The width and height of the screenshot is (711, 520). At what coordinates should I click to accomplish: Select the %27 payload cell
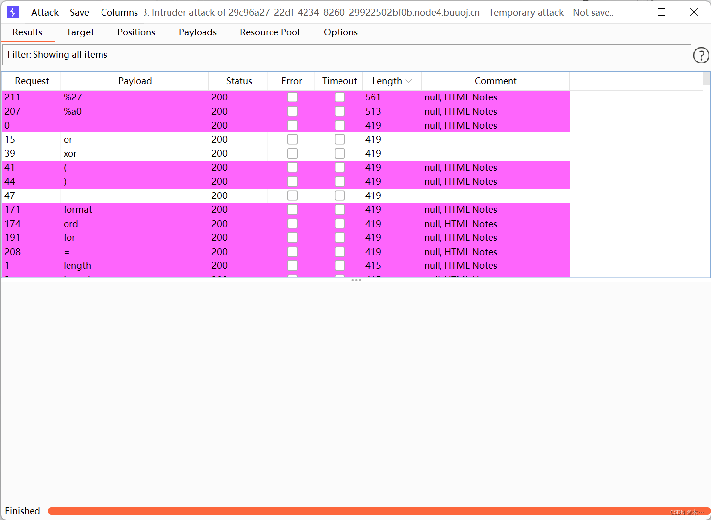[135, 97]
